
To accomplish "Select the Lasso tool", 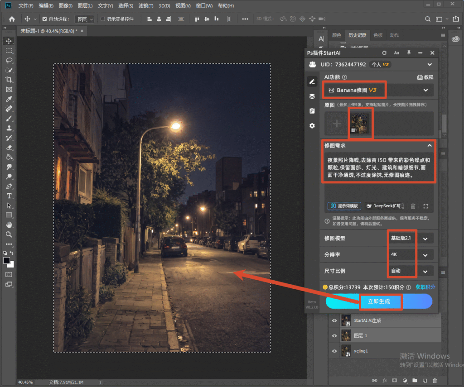I will point(9,60).
